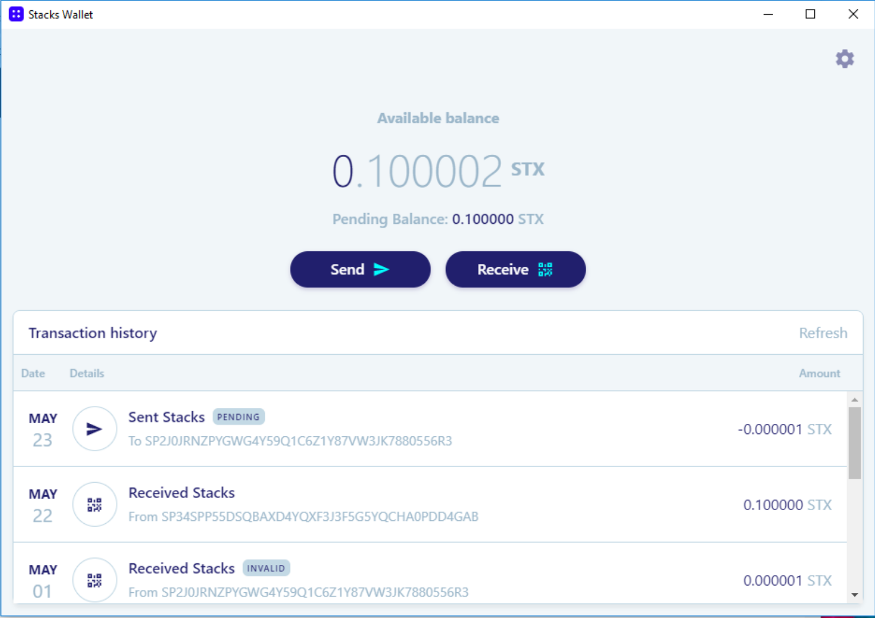The width and height of the screenshot is (875, 618).
Task: Select the Date column header
Action: click(33, 373)
